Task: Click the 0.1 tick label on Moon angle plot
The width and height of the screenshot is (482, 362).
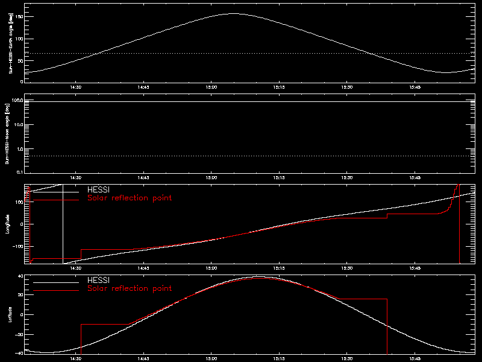Action: coord(20,172)
